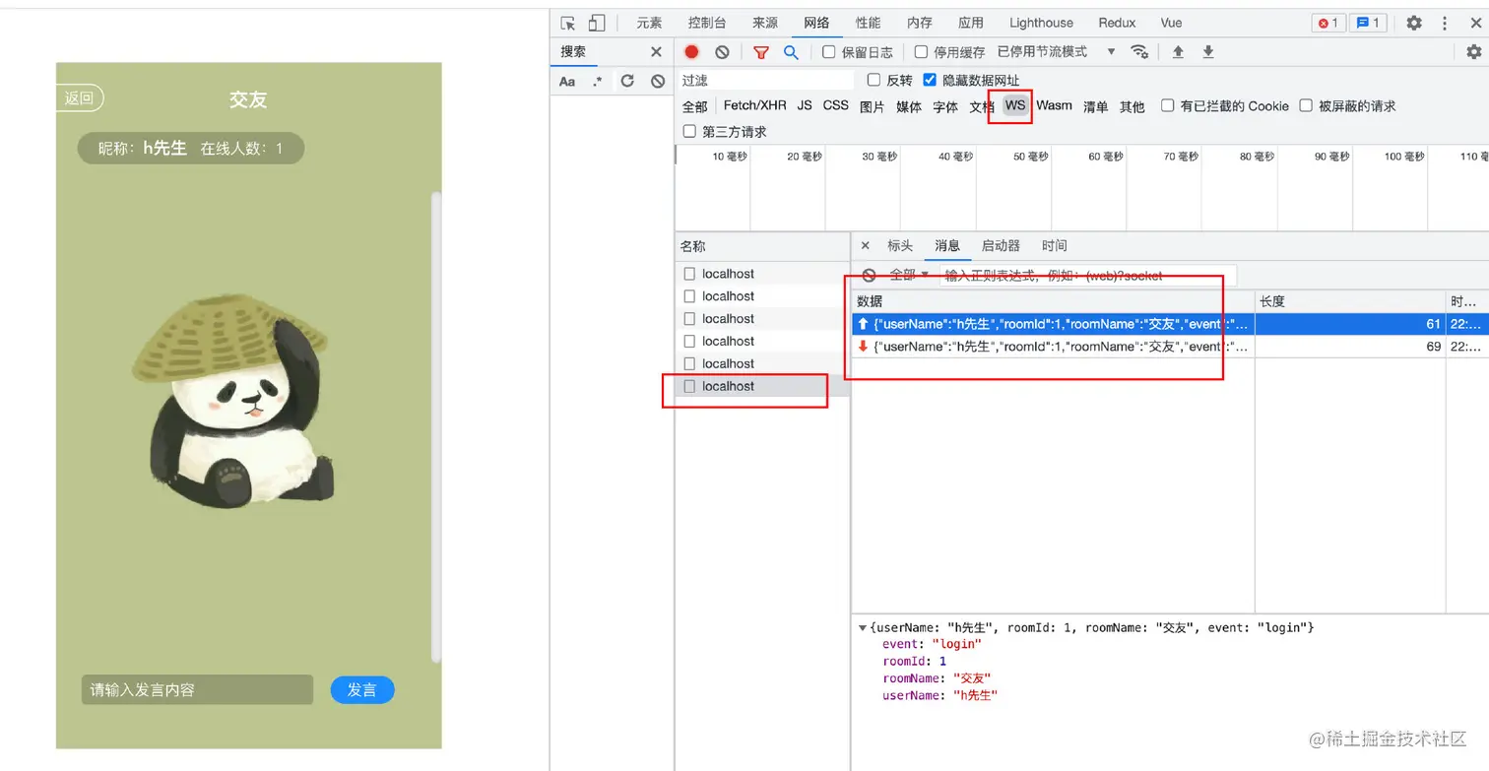Switch to the 来源 (Sources) tab

765,23
